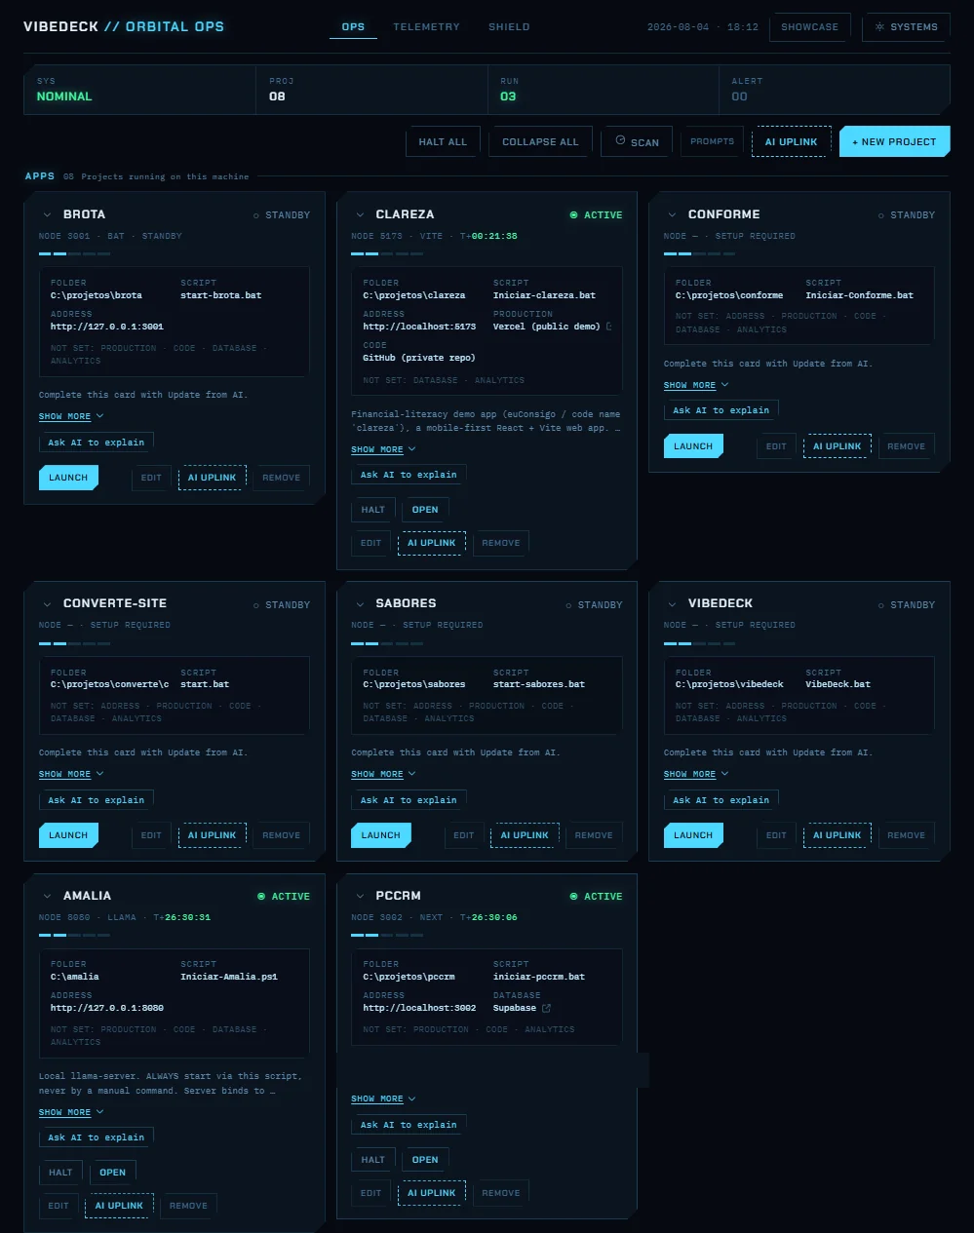Viewport: 974px width, 1233px height.
Task: Halt the AMALIA app
Action: tap(60, 1173)
